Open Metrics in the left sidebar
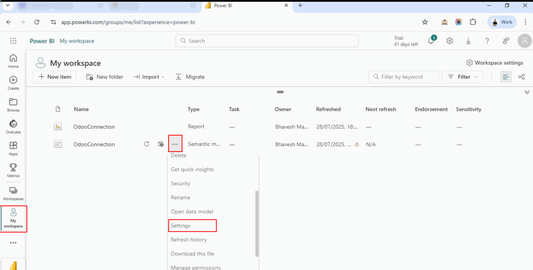The image size is (533, 270). [13, 171]
